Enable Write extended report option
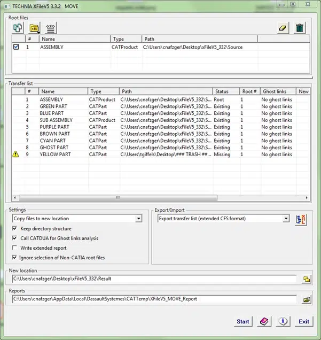 (14, 248)
